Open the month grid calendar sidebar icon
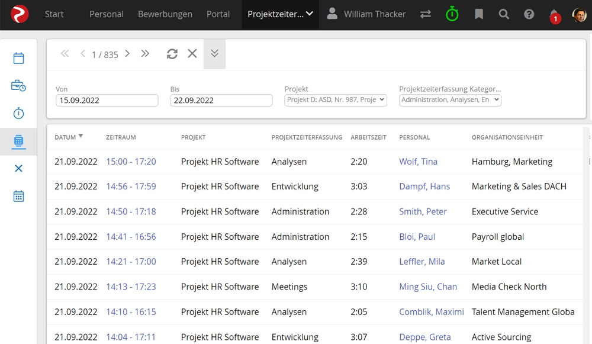 (x=18, y=196)
